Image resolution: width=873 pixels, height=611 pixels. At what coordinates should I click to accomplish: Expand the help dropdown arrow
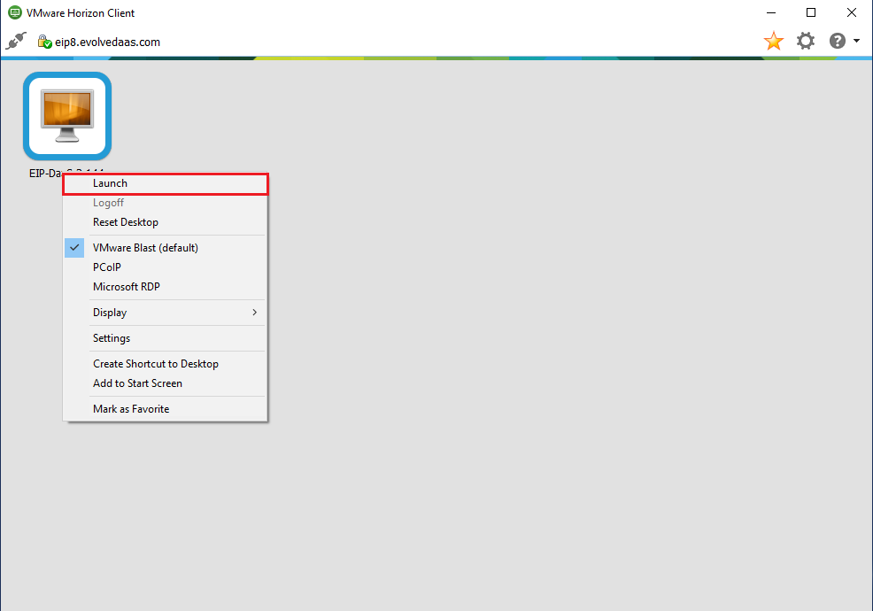(857, 42)
